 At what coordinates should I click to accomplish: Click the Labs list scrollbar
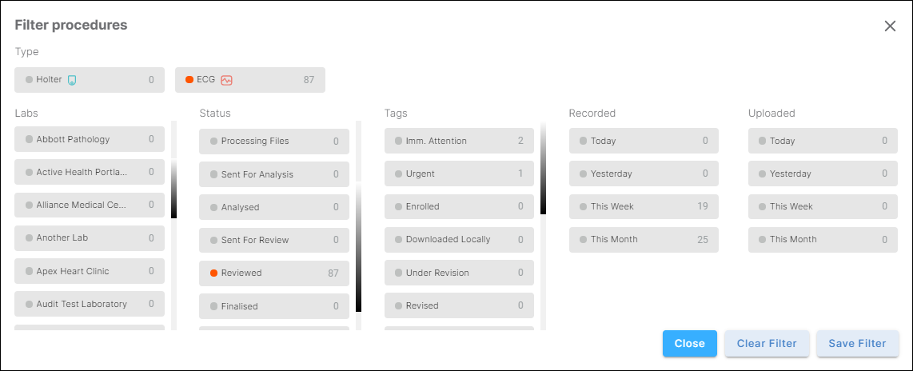(x=173, y=189)
